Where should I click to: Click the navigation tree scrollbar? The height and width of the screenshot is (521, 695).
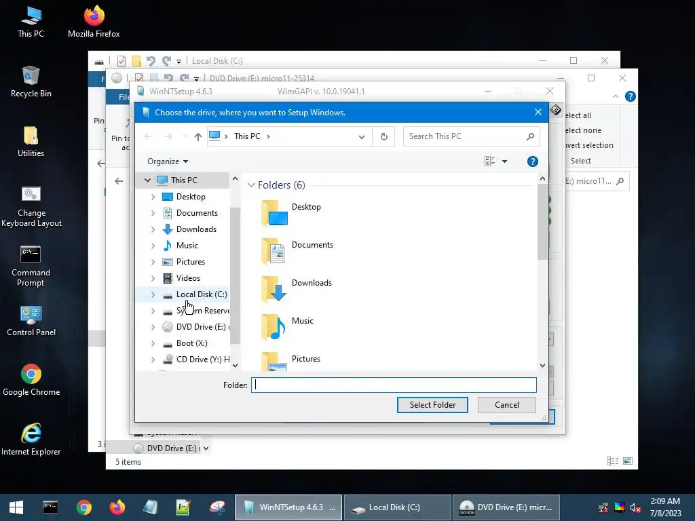[x=235, y=275]
